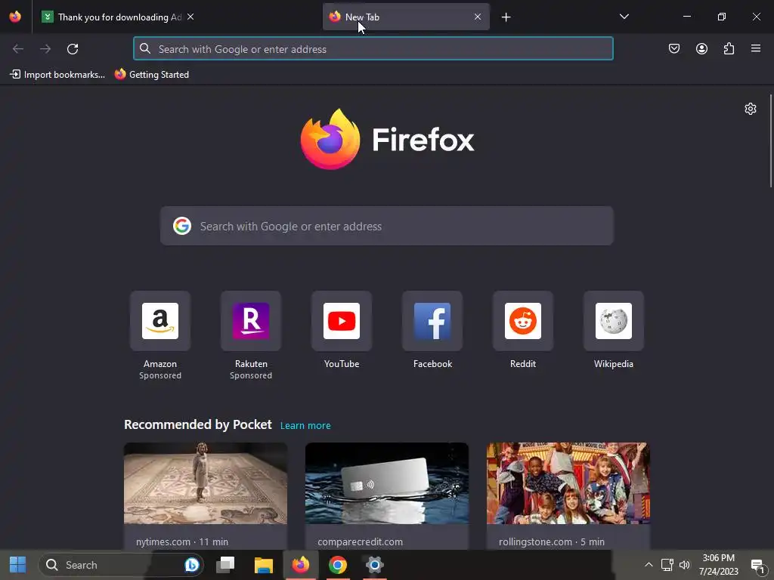
Task: Open Save to Pocket icon
Action: [674, 48]
